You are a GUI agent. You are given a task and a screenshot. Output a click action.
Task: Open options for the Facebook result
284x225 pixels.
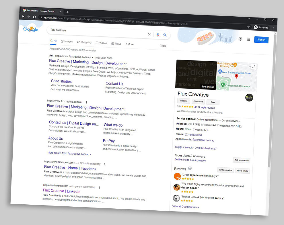coord(105,164)
